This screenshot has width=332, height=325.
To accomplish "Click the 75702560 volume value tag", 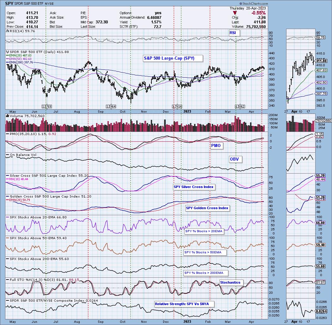I will [x=323, y=121].
